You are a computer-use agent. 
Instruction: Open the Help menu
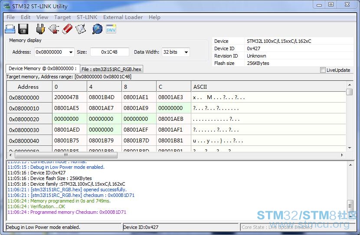click(154, 17)
